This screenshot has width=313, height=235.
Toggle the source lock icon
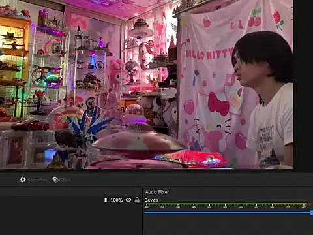click(x=137, y=200)
